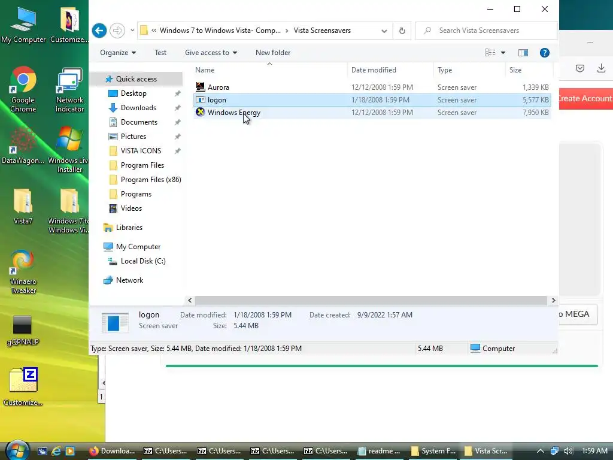This screenshot has height=460, width=613.
Task: Click the change view icon
Action: coord(490,53)
